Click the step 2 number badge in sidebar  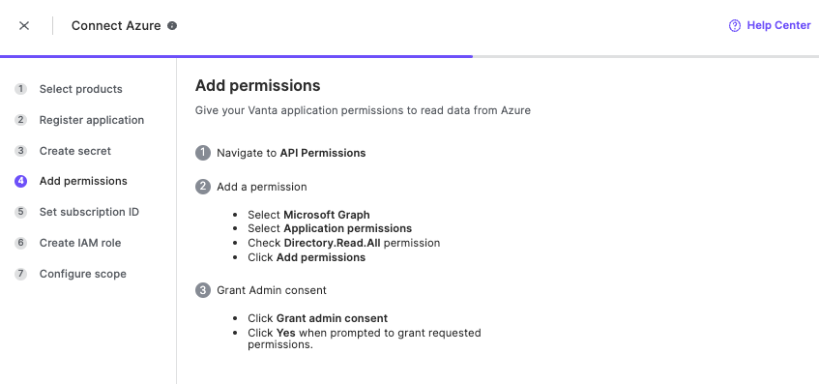click(x=20, y=120)
